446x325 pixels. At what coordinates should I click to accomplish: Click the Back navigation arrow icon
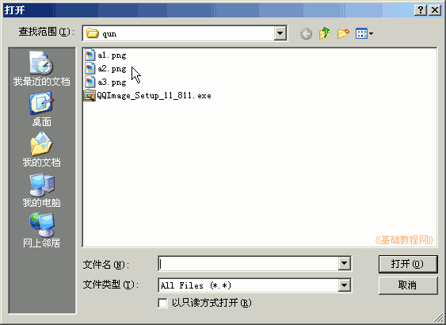[x=306, y=33]
